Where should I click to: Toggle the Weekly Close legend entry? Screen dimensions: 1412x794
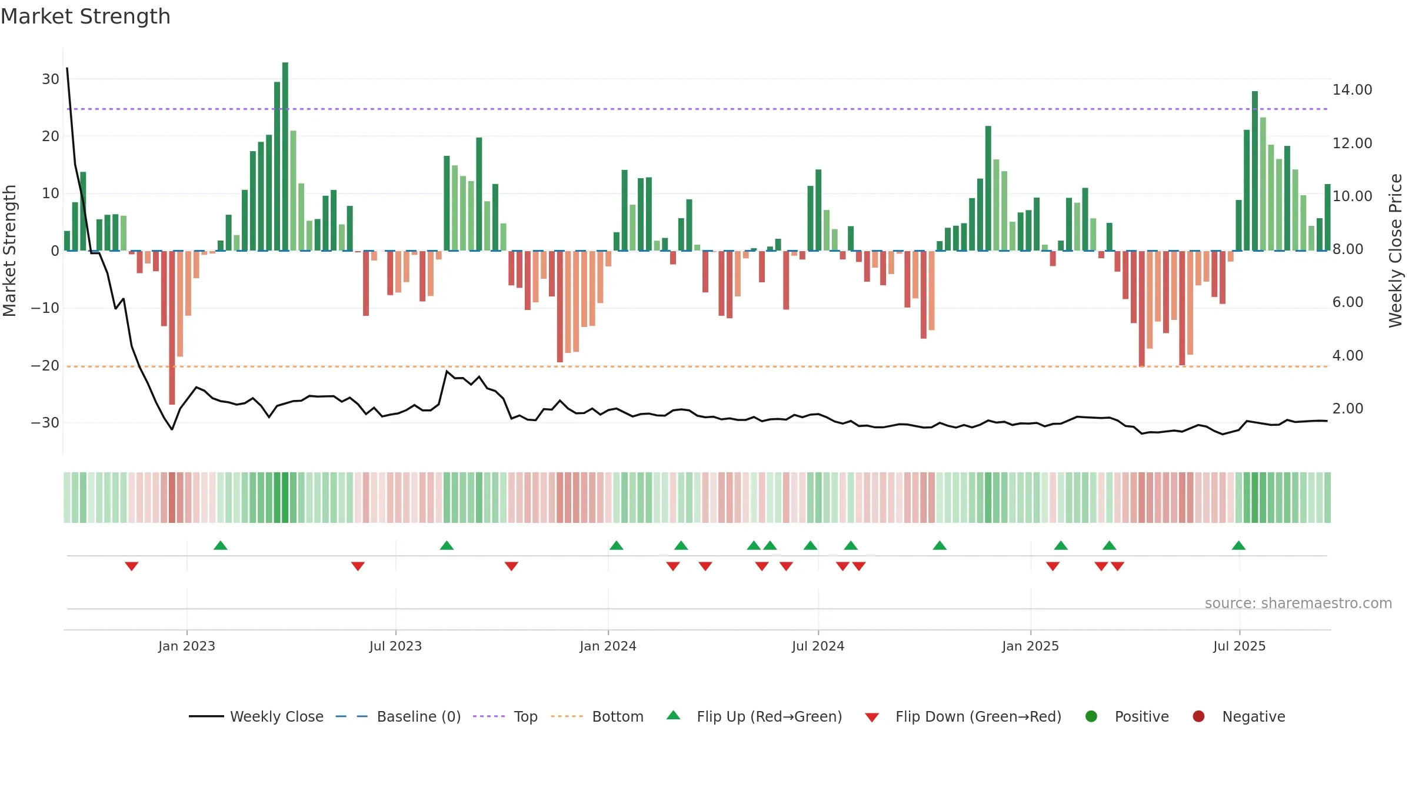tap(256, 716)
